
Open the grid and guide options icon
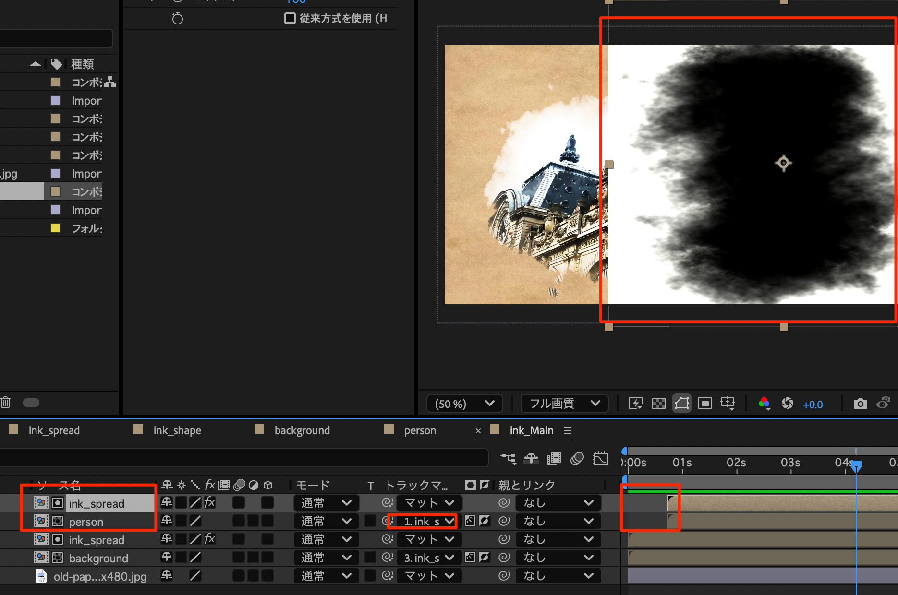coord(728,404)
